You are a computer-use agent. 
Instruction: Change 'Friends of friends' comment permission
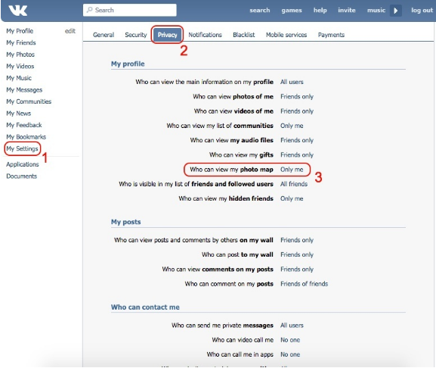tap(304, 284)
